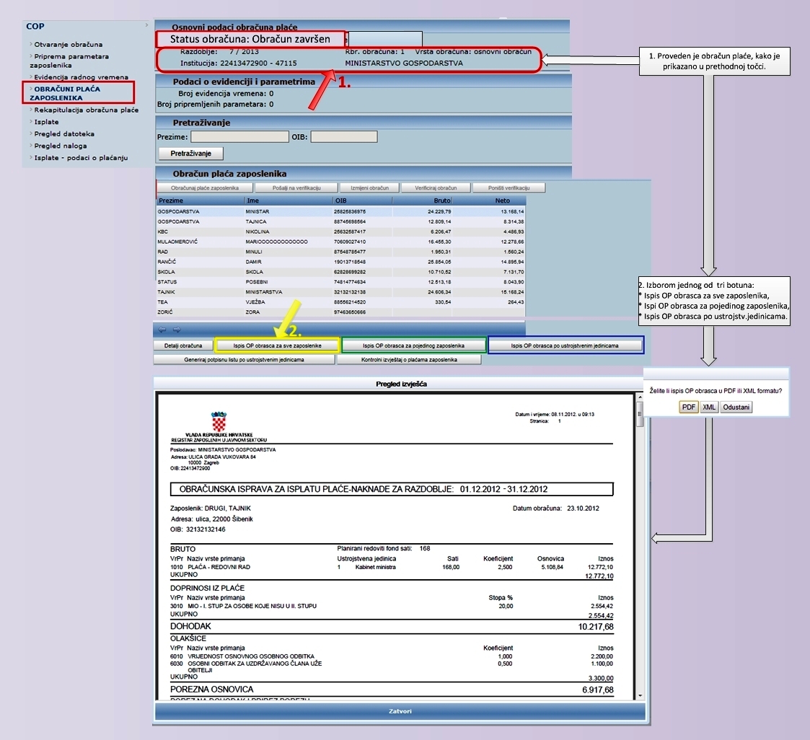Click Odustani to cancel format dialog
Screen dimensions: 810x740
point(736,407)
